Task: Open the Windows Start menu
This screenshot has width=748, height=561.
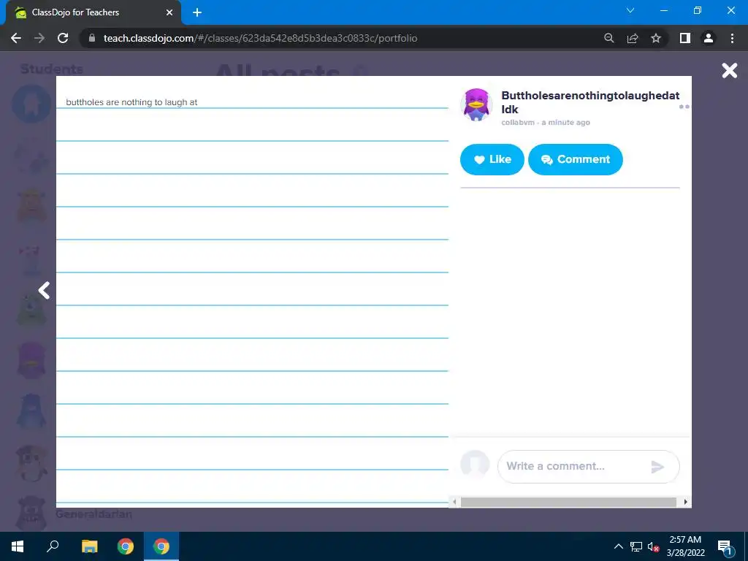Action: coord(18,546)
